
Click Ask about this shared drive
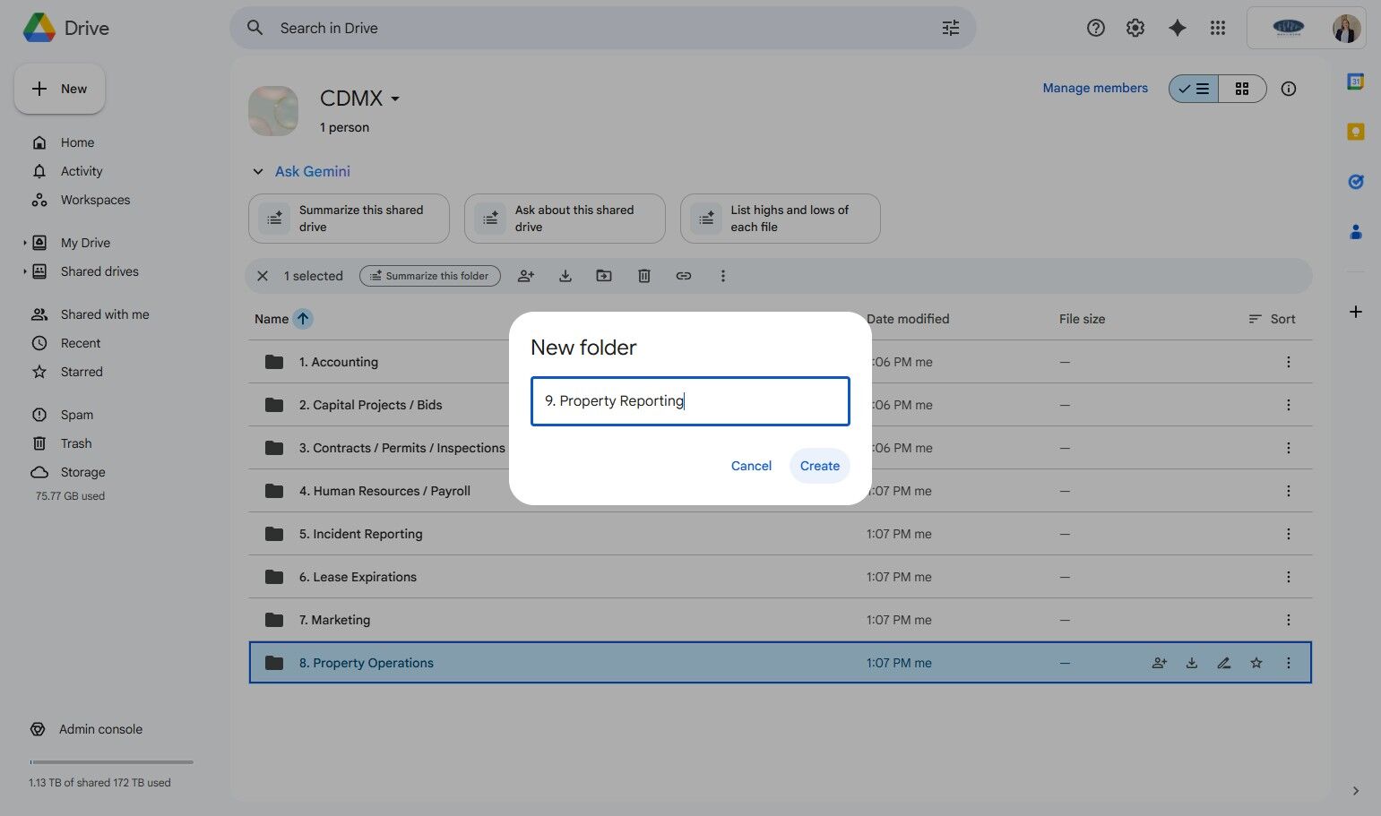pyautogui.click(x=565, y=219)
